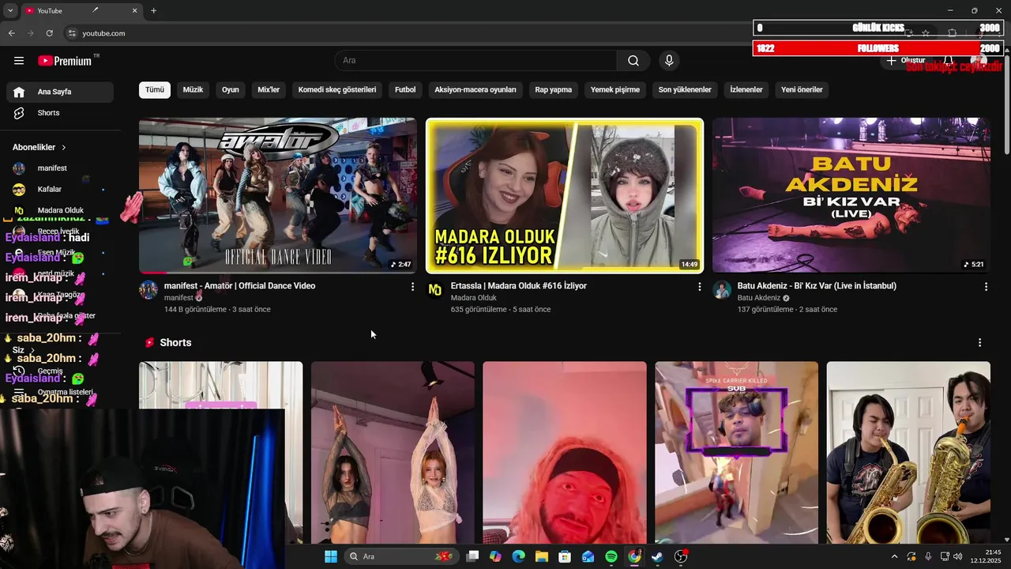Image resolution: width=1011 pixels, height=569 pixels.
Task: Open title Ertassla Madara Olduk #616 İzliyor
Action: (518, 286)
